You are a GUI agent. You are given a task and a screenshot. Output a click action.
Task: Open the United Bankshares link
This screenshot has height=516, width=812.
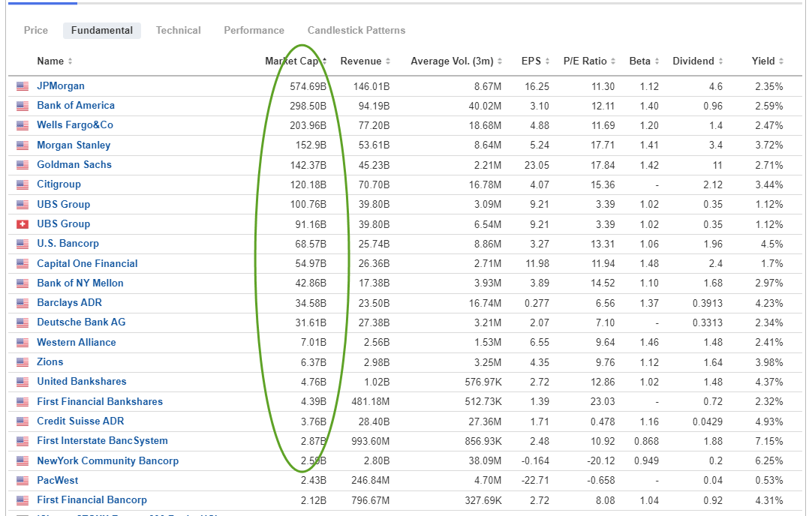(x=82, y=382)
